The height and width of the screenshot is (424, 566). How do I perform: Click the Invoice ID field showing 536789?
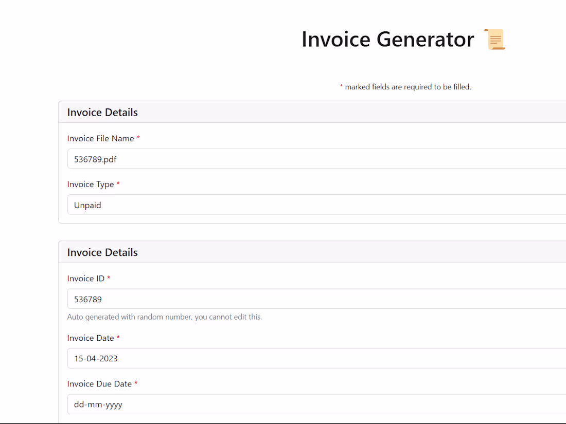pos(257,299)
